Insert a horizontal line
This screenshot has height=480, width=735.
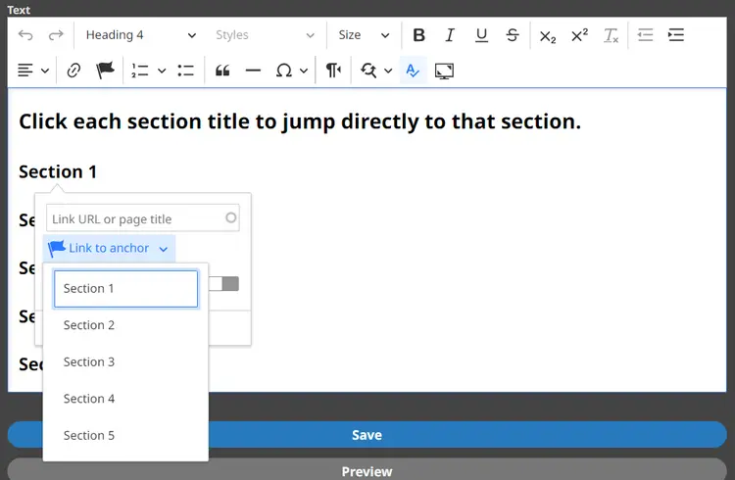point(253,71)
